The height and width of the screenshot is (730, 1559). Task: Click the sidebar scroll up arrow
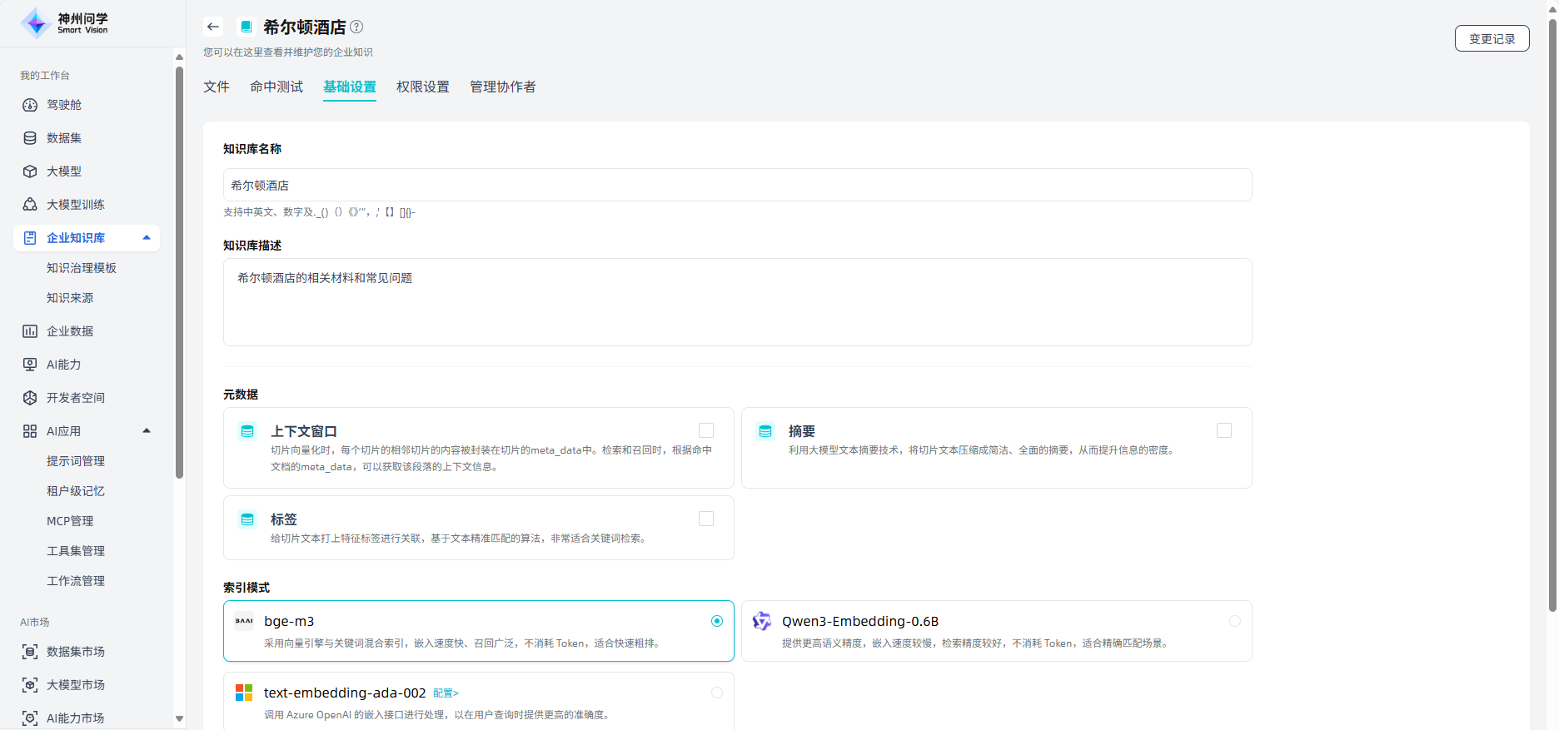coord(179,57)
